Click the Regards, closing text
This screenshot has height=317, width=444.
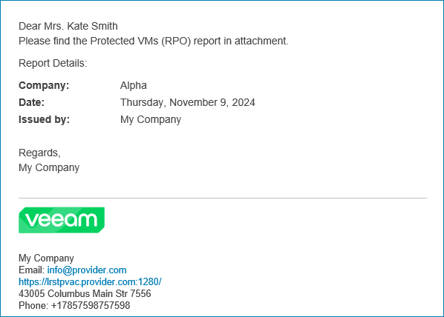[39, 153]
